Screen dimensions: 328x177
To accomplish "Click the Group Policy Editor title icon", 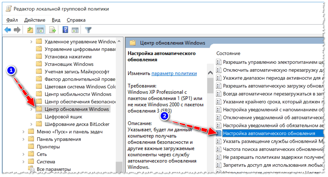I will (9, 9).
